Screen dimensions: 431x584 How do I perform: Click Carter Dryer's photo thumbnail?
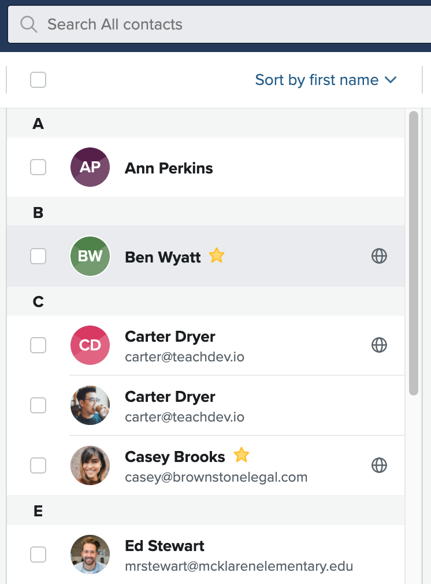(90, 405)
